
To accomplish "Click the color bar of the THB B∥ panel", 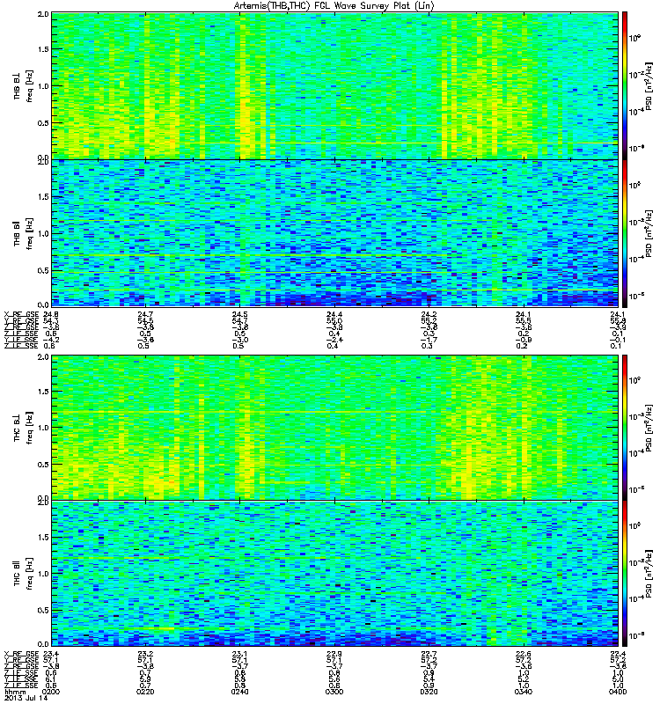I will tap(625, 233).
